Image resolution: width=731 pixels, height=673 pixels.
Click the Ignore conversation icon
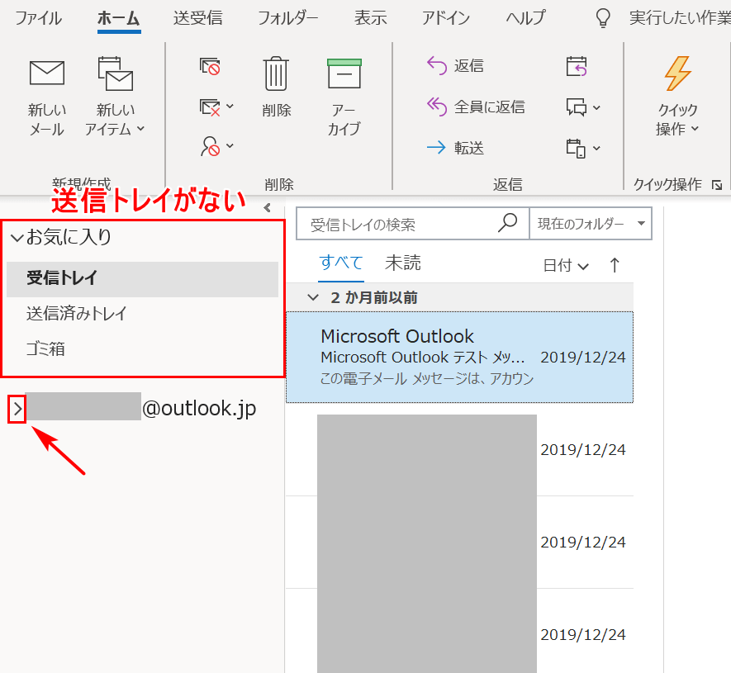(x=210, y=66)
